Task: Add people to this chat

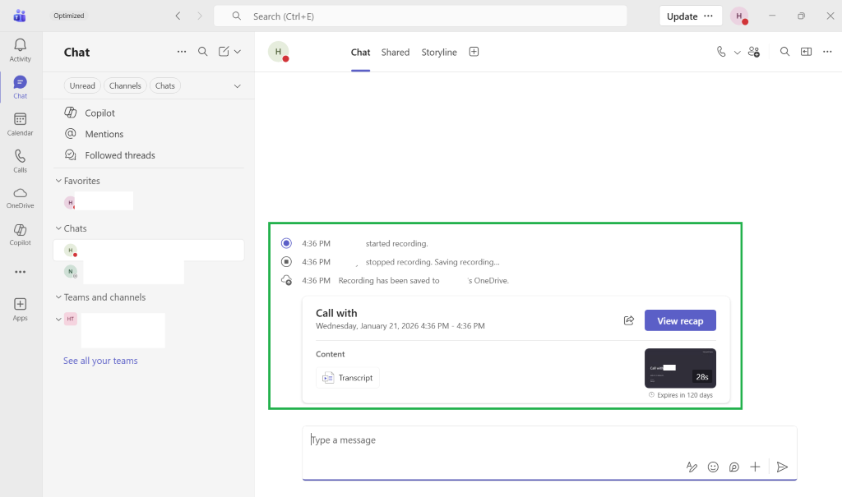Action: (x=754, y=52)
